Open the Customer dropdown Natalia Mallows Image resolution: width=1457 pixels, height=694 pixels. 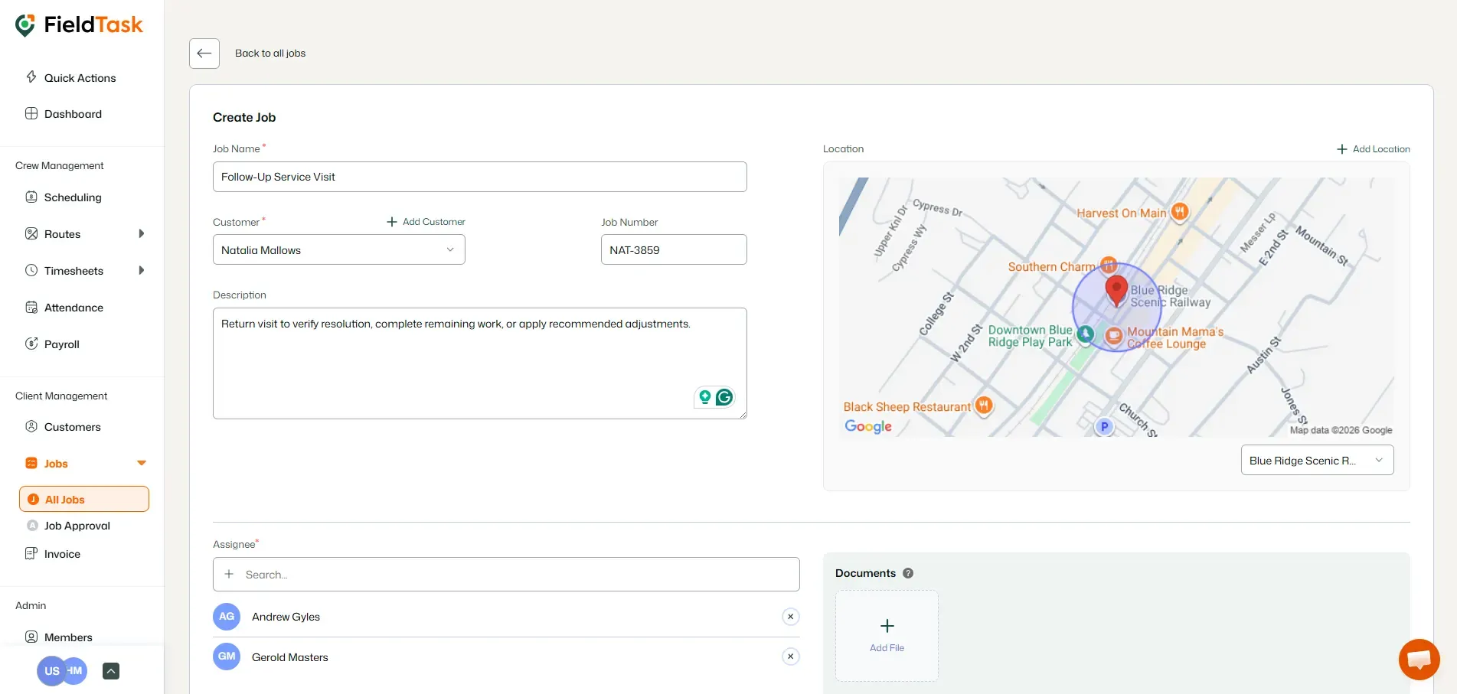pyautogui.click(x=339, y=249)
